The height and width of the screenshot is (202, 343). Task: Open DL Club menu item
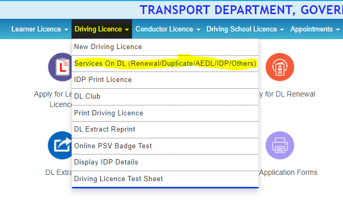tap(165, 97)
